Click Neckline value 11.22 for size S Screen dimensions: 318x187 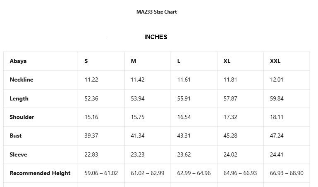91,79
